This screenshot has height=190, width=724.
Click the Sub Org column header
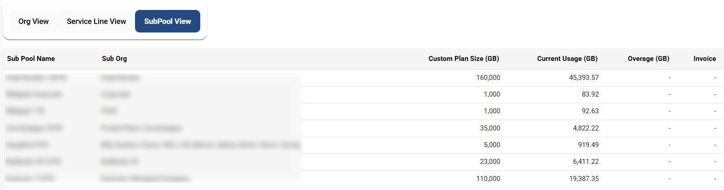[114, 59]
